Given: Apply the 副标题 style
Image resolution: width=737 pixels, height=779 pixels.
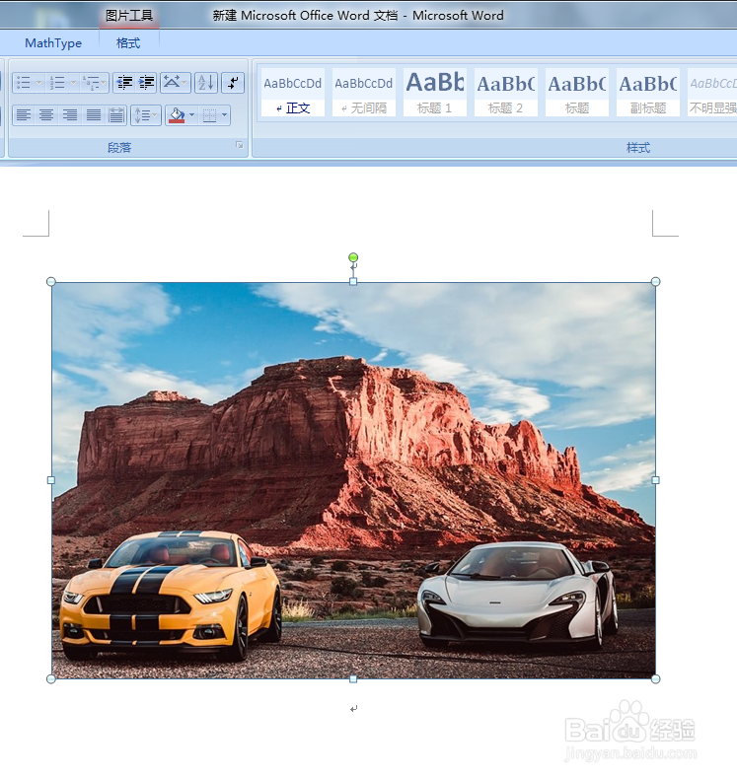Looking at the screenshot, I should pyautogui.click(x=648, y=93).
